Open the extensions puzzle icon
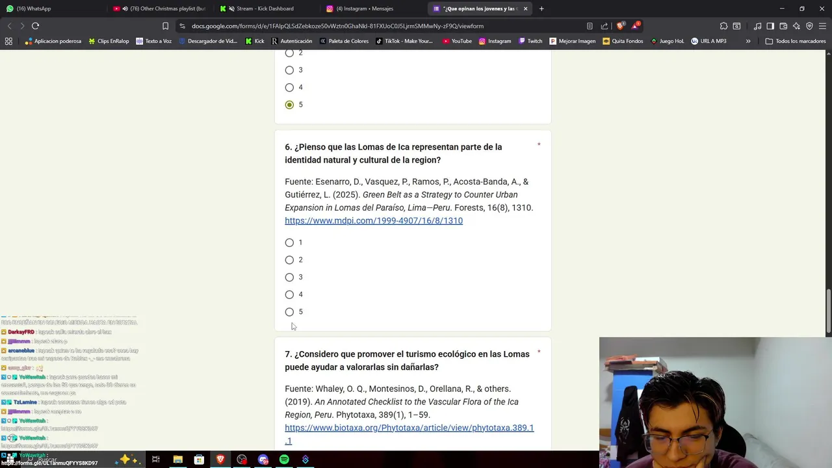832x468 pixels. click(723, 26)
